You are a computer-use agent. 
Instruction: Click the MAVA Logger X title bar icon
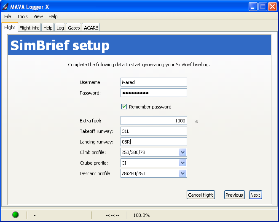point(5,7)
